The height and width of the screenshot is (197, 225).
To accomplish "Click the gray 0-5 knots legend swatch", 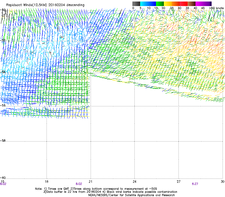I will (x=136, y=4).
